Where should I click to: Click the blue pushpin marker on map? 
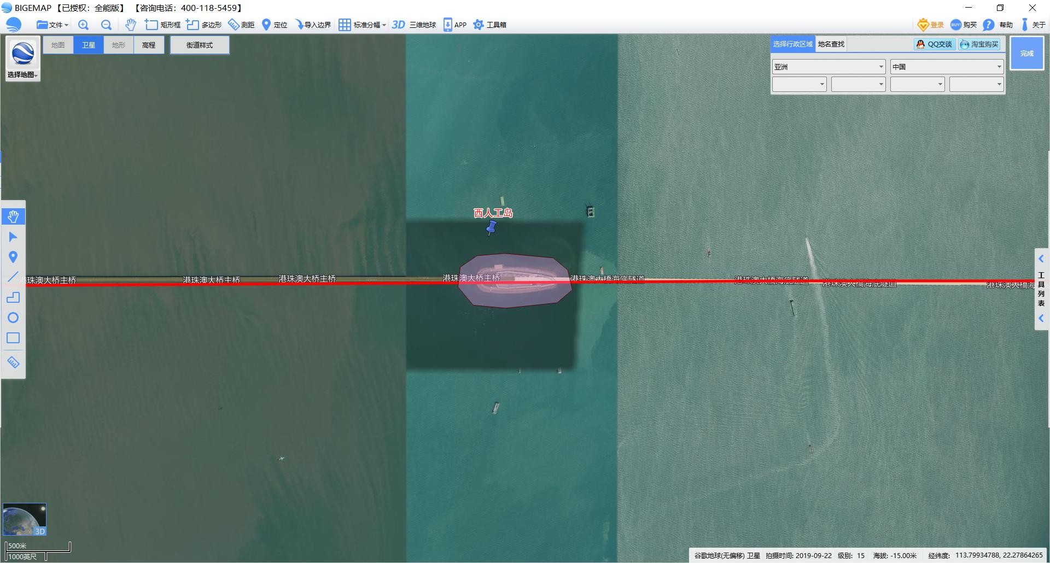point(492,227)
